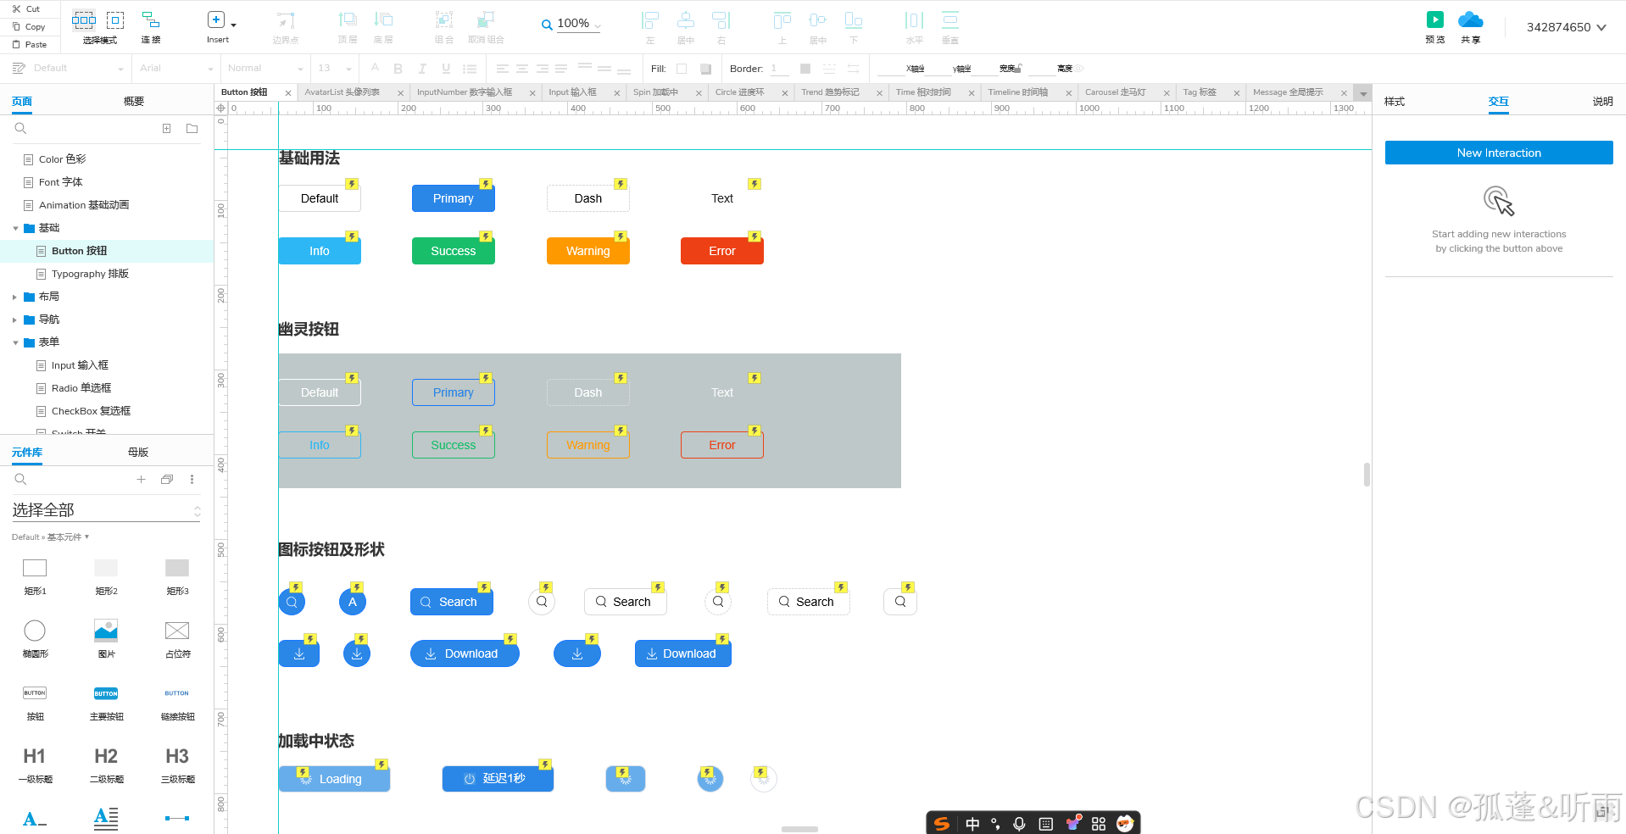This screenshot has width=1626, height=834.
Task: Click the 延迟1秒 button on the canvas
Action: pyautogui.click(x=498, y=779)
